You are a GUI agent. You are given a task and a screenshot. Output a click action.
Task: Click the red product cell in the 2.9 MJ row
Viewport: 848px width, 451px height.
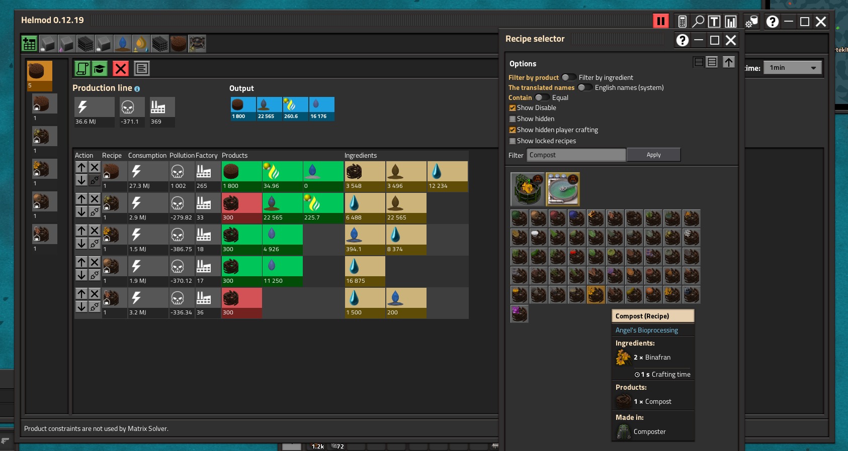(x=241, y=208)
